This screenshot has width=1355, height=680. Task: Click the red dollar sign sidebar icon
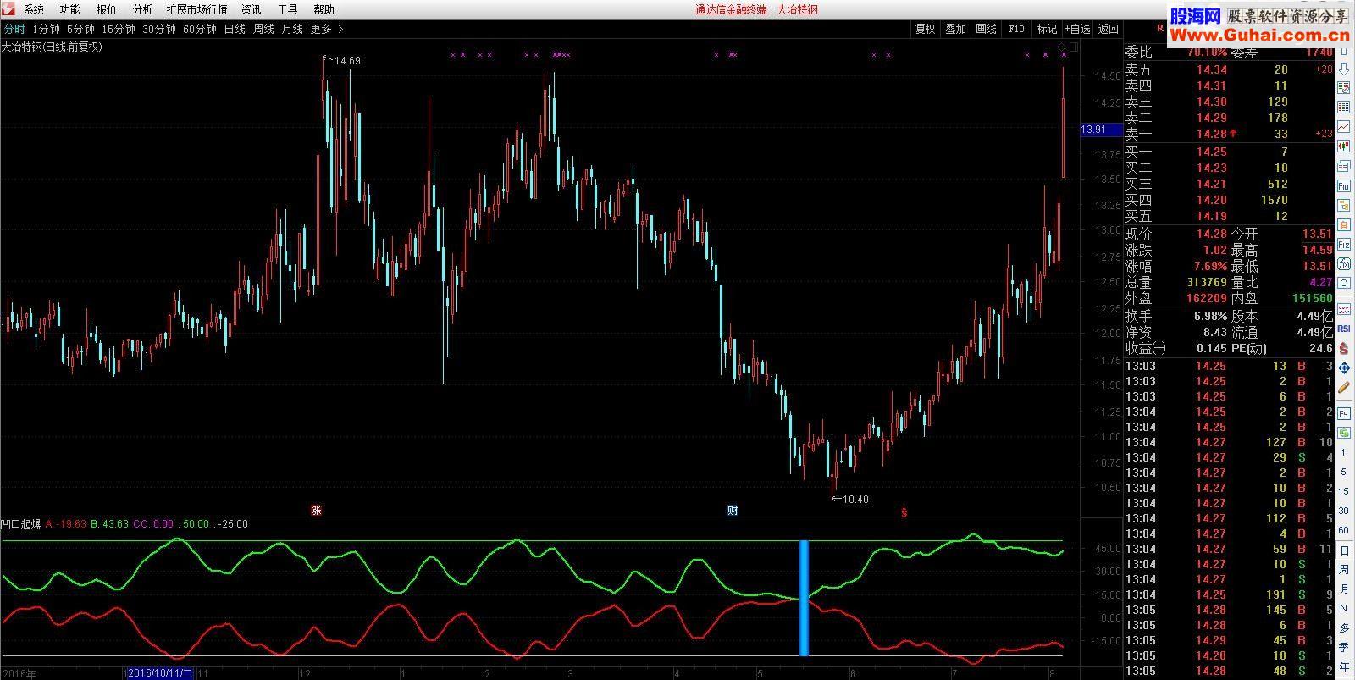(1344, 349)
